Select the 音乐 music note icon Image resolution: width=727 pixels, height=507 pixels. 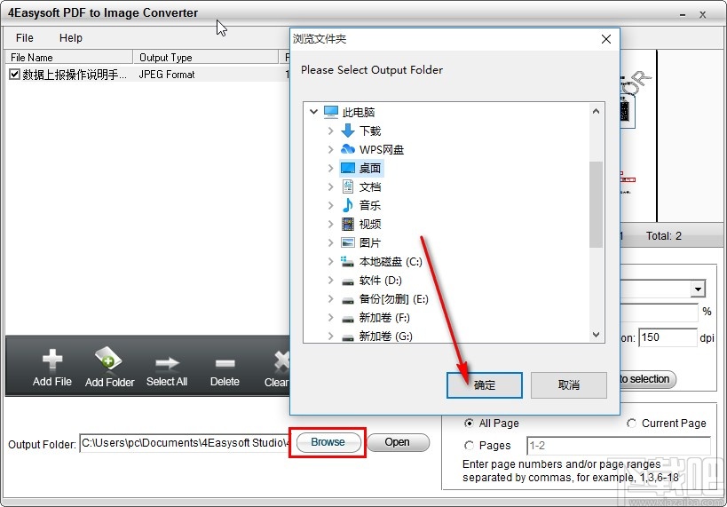tap(348, 205)
